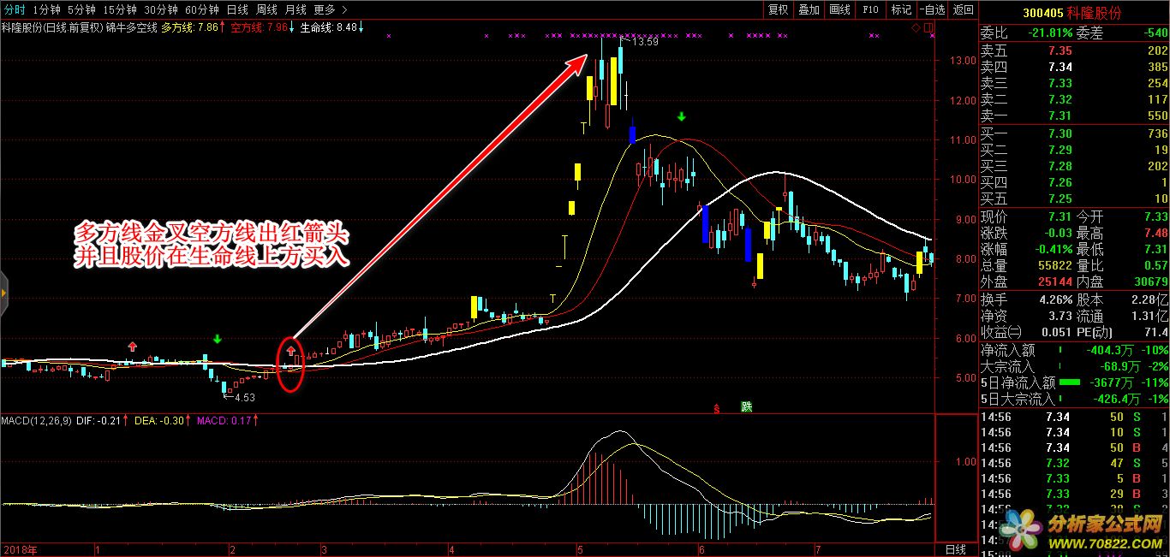Switch to the 周线 weekly chart tab
Image resolution: width=1170 pixels, height=557 pixels.
(x=266, y=9)
